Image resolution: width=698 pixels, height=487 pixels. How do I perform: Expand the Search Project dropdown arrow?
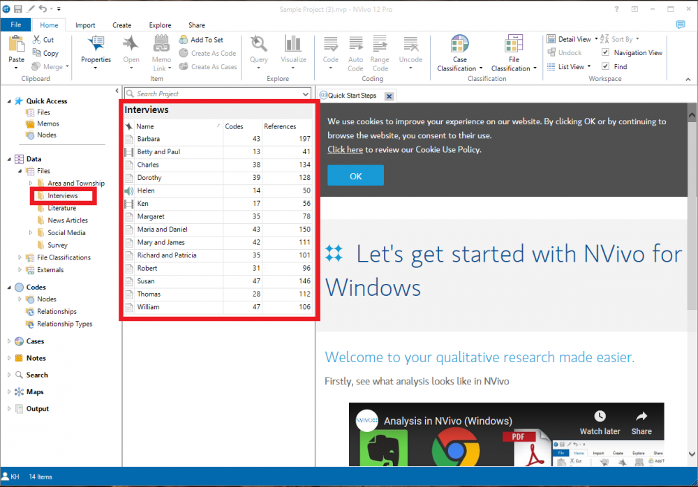point(306,94)
